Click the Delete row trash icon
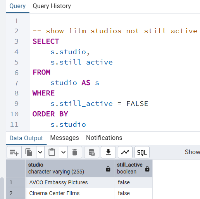The image size is (200, 199). 75,152
